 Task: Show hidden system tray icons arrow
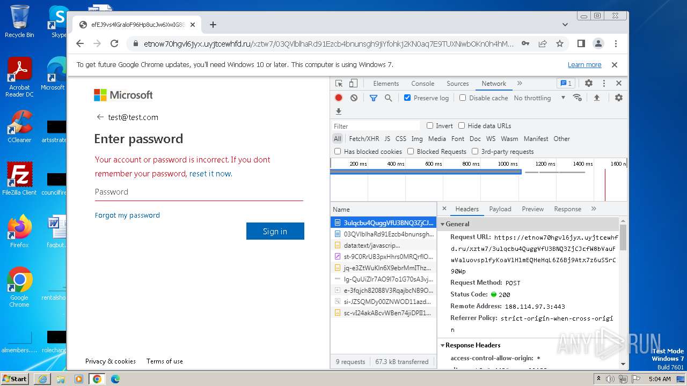(598, 378)
